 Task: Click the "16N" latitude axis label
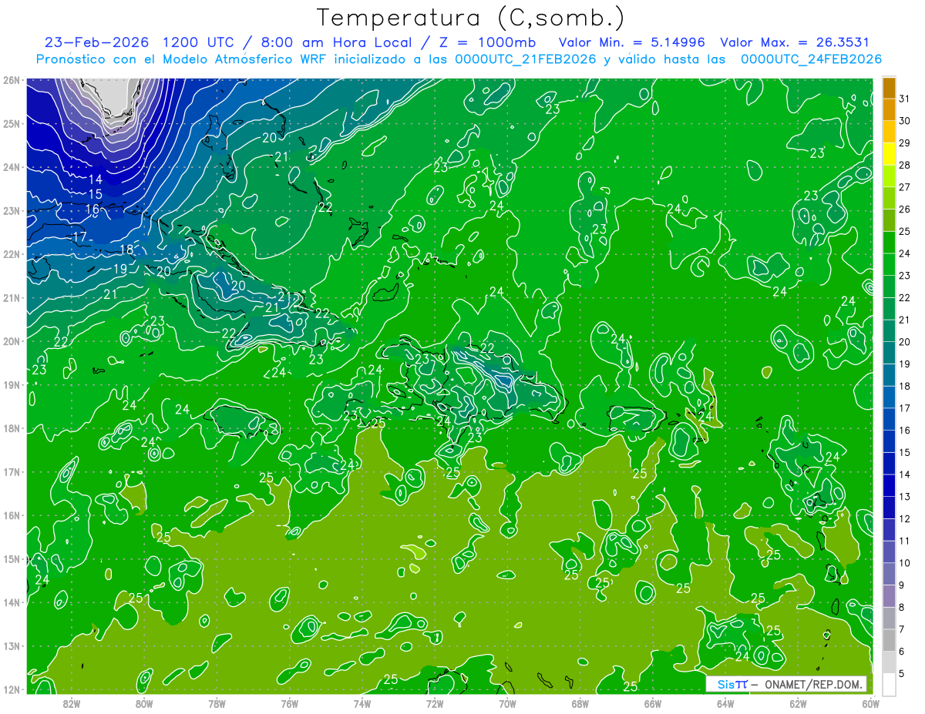click(12, 515)
